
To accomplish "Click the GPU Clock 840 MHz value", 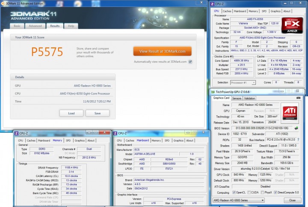I will click(239, 174).
